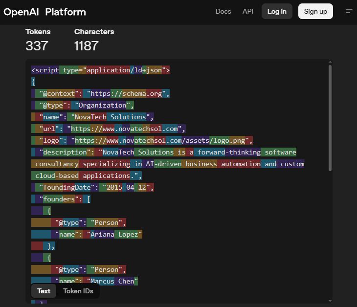Open the hamburger menu icon
The height and width of the screenshot is (307, 357).
pyautogui.click(x=349, y=11)
